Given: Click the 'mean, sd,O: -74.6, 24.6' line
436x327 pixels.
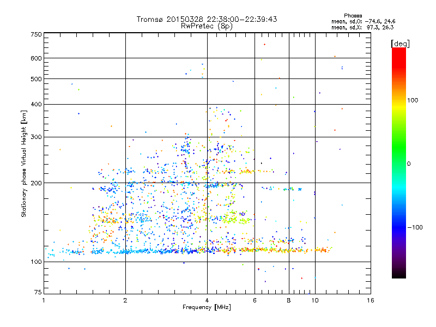Looking at the screenshot, I should 363,21.
